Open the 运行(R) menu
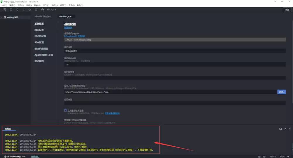The image size is (293, 158). click(x=46, y=5)
